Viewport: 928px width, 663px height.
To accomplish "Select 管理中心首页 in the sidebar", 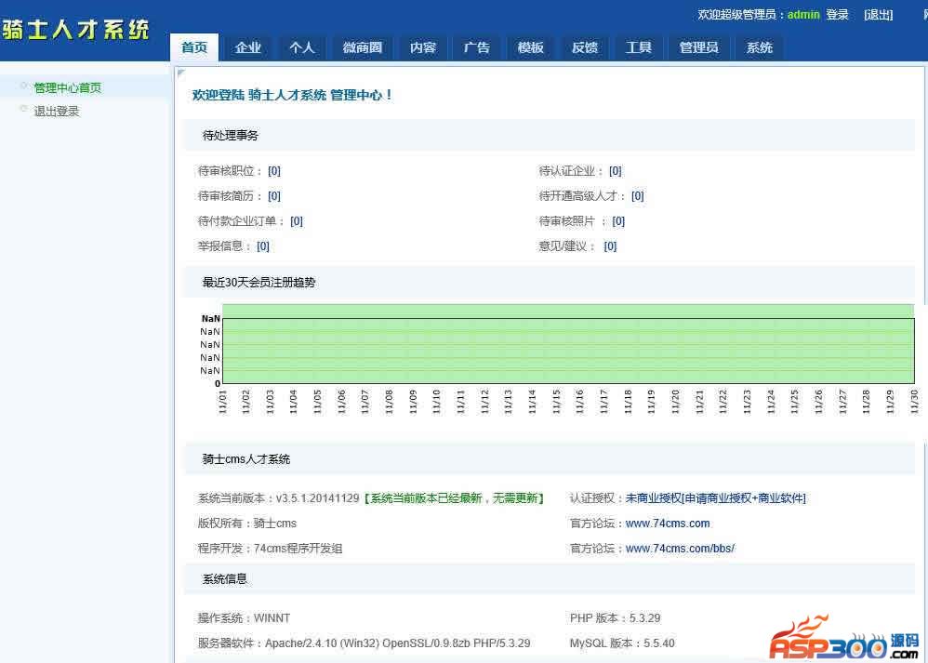I will click(x=67, y=87).
